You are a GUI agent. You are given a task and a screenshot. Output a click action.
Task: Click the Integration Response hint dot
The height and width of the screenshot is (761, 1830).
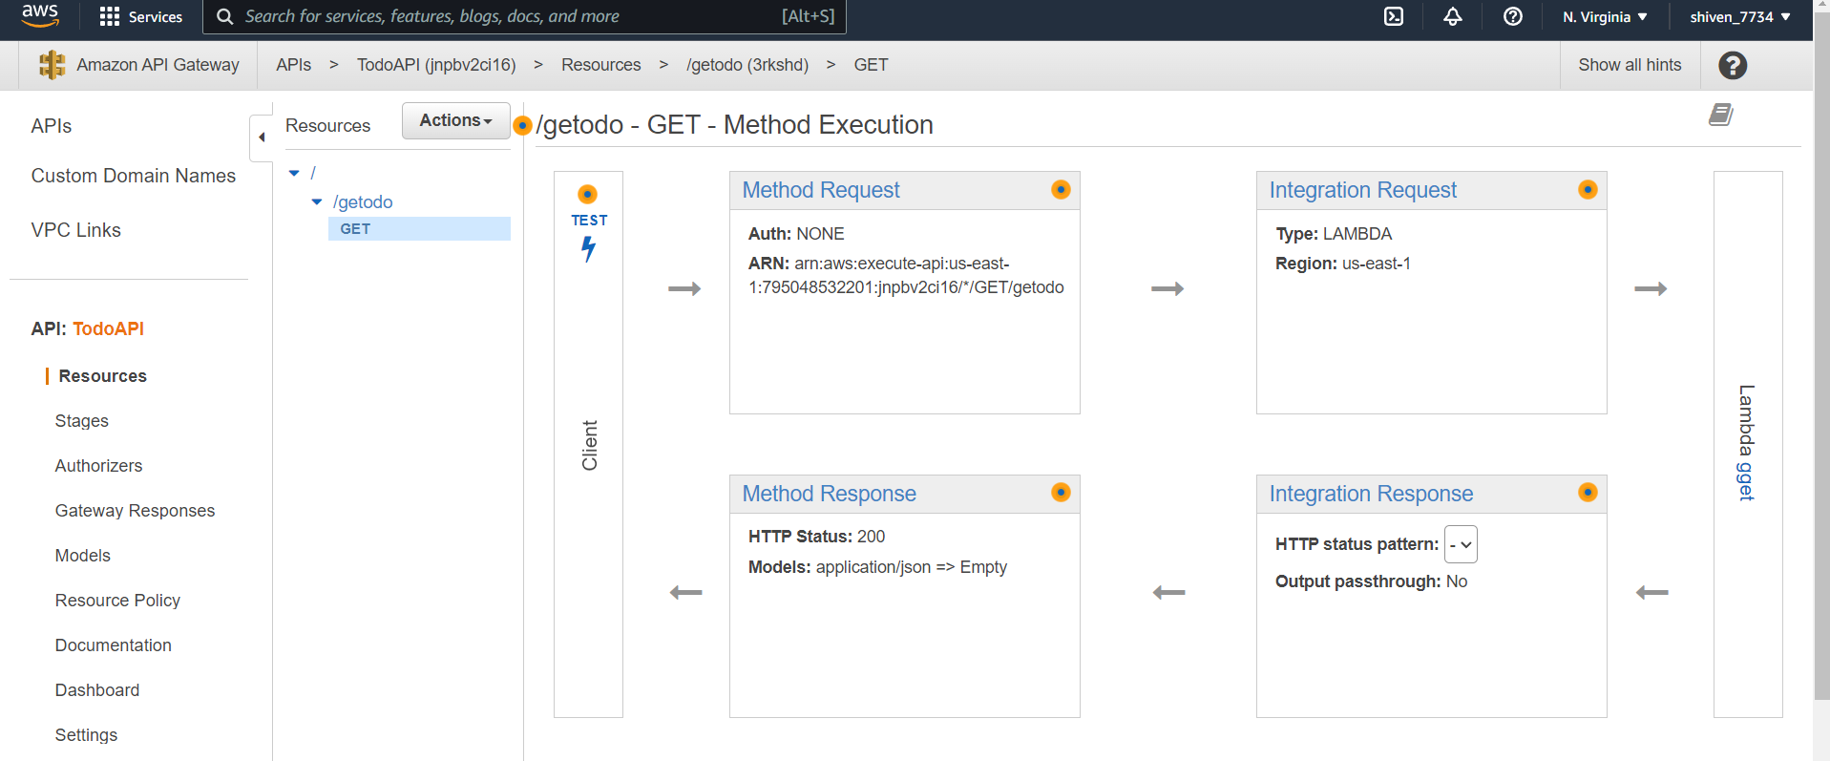pyautogui.click(x=1587, y=493)
